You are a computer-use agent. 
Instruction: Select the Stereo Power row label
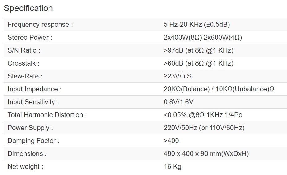(30, 38)
